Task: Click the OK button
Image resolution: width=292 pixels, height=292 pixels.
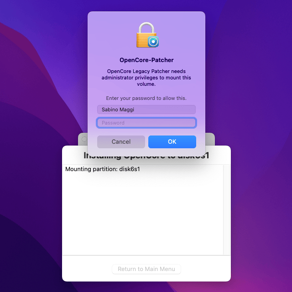Action: [172, 142]
